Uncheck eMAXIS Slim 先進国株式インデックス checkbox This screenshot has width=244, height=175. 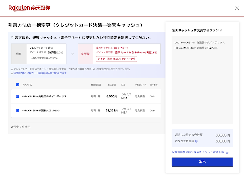(x=17, y=96)
